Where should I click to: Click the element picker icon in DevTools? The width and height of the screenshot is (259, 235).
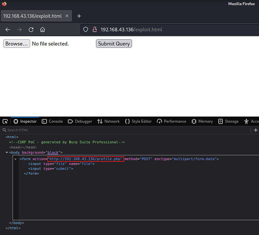[x=5, y=121]
